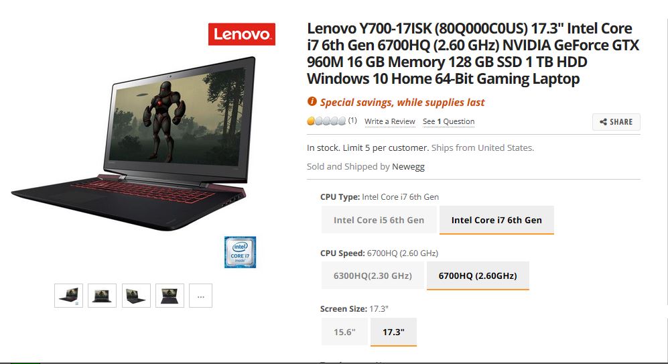Select the 15.6" screen size option
The height and width of the screenshot is (364, 668).
(x=344, y=332)
